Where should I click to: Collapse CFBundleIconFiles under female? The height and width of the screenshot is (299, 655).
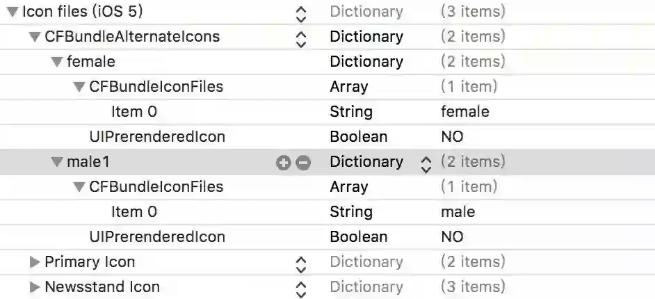79,87
